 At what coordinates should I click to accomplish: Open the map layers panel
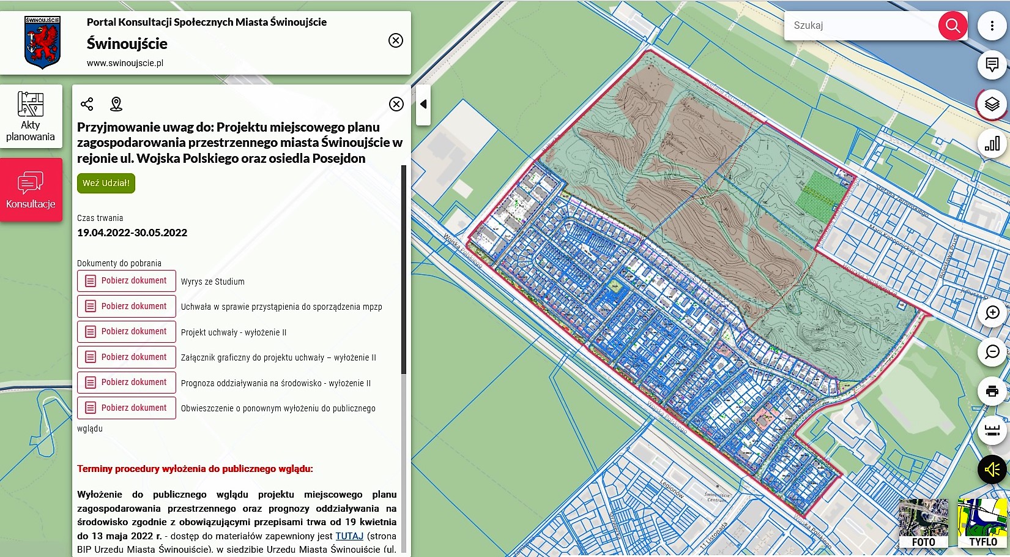coord(992,104)
